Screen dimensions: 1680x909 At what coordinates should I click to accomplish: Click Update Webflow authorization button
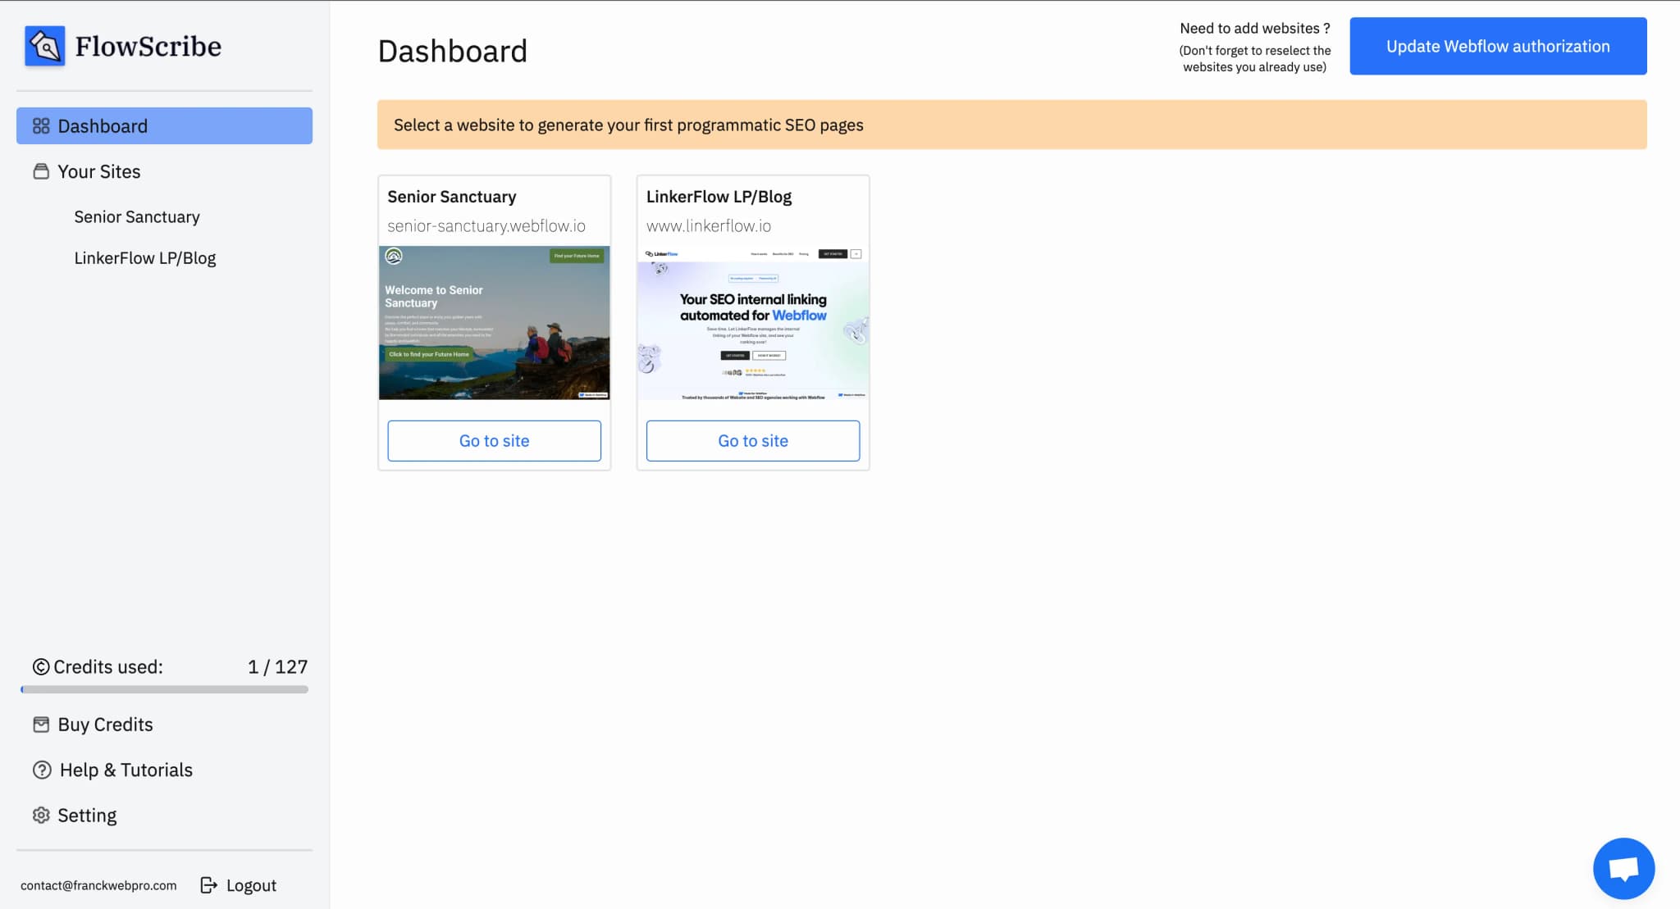1498,46
